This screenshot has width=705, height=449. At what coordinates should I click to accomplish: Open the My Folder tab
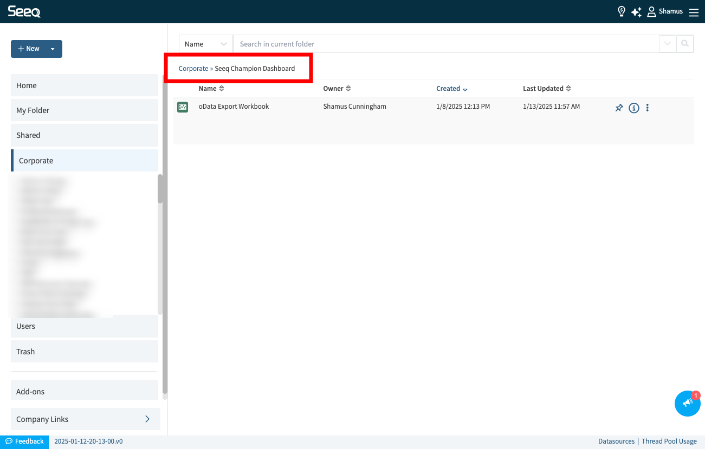[x=85, y=110]
